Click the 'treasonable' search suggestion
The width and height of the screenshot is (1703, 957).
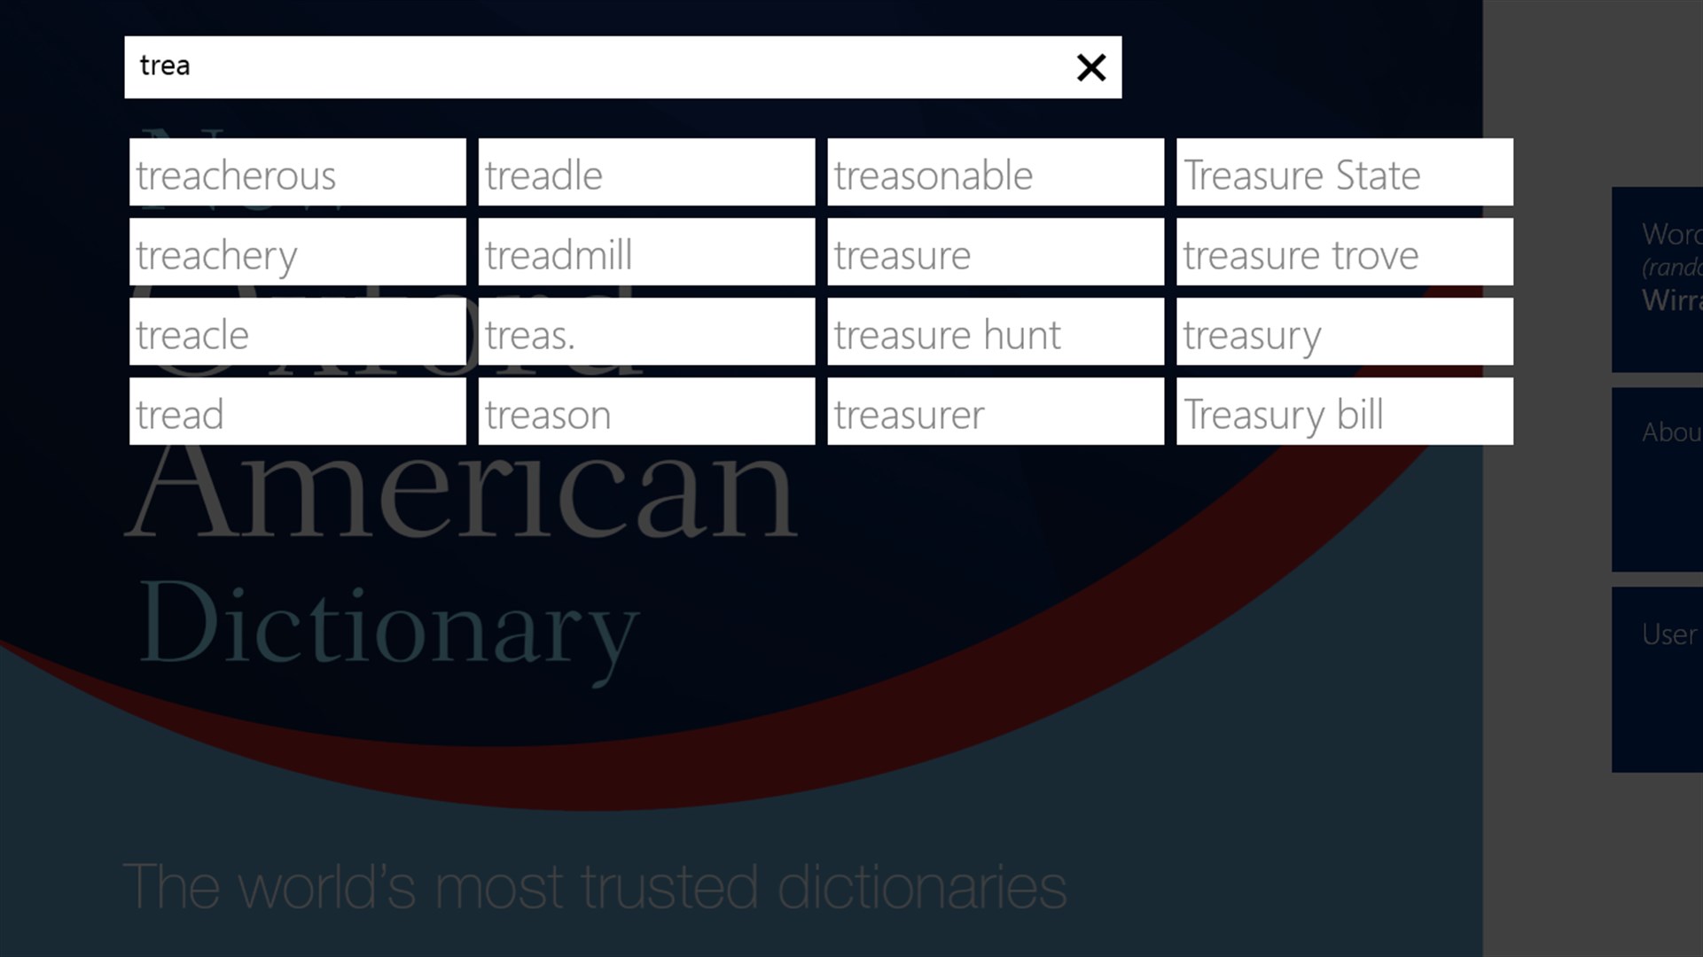[996, 172]
